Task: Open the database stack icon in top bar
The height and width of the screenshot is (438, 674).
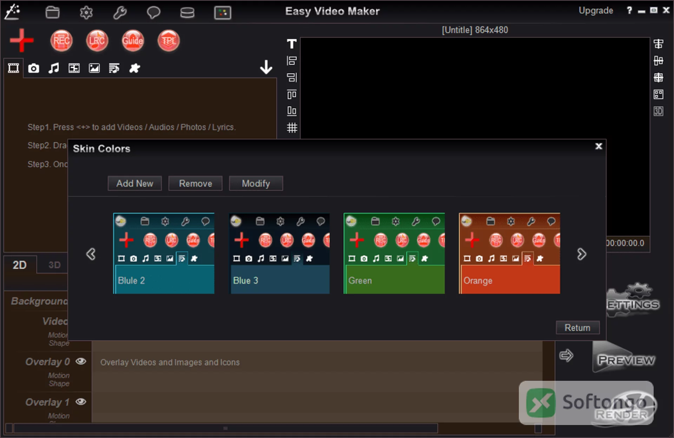Action: [187, 13]
